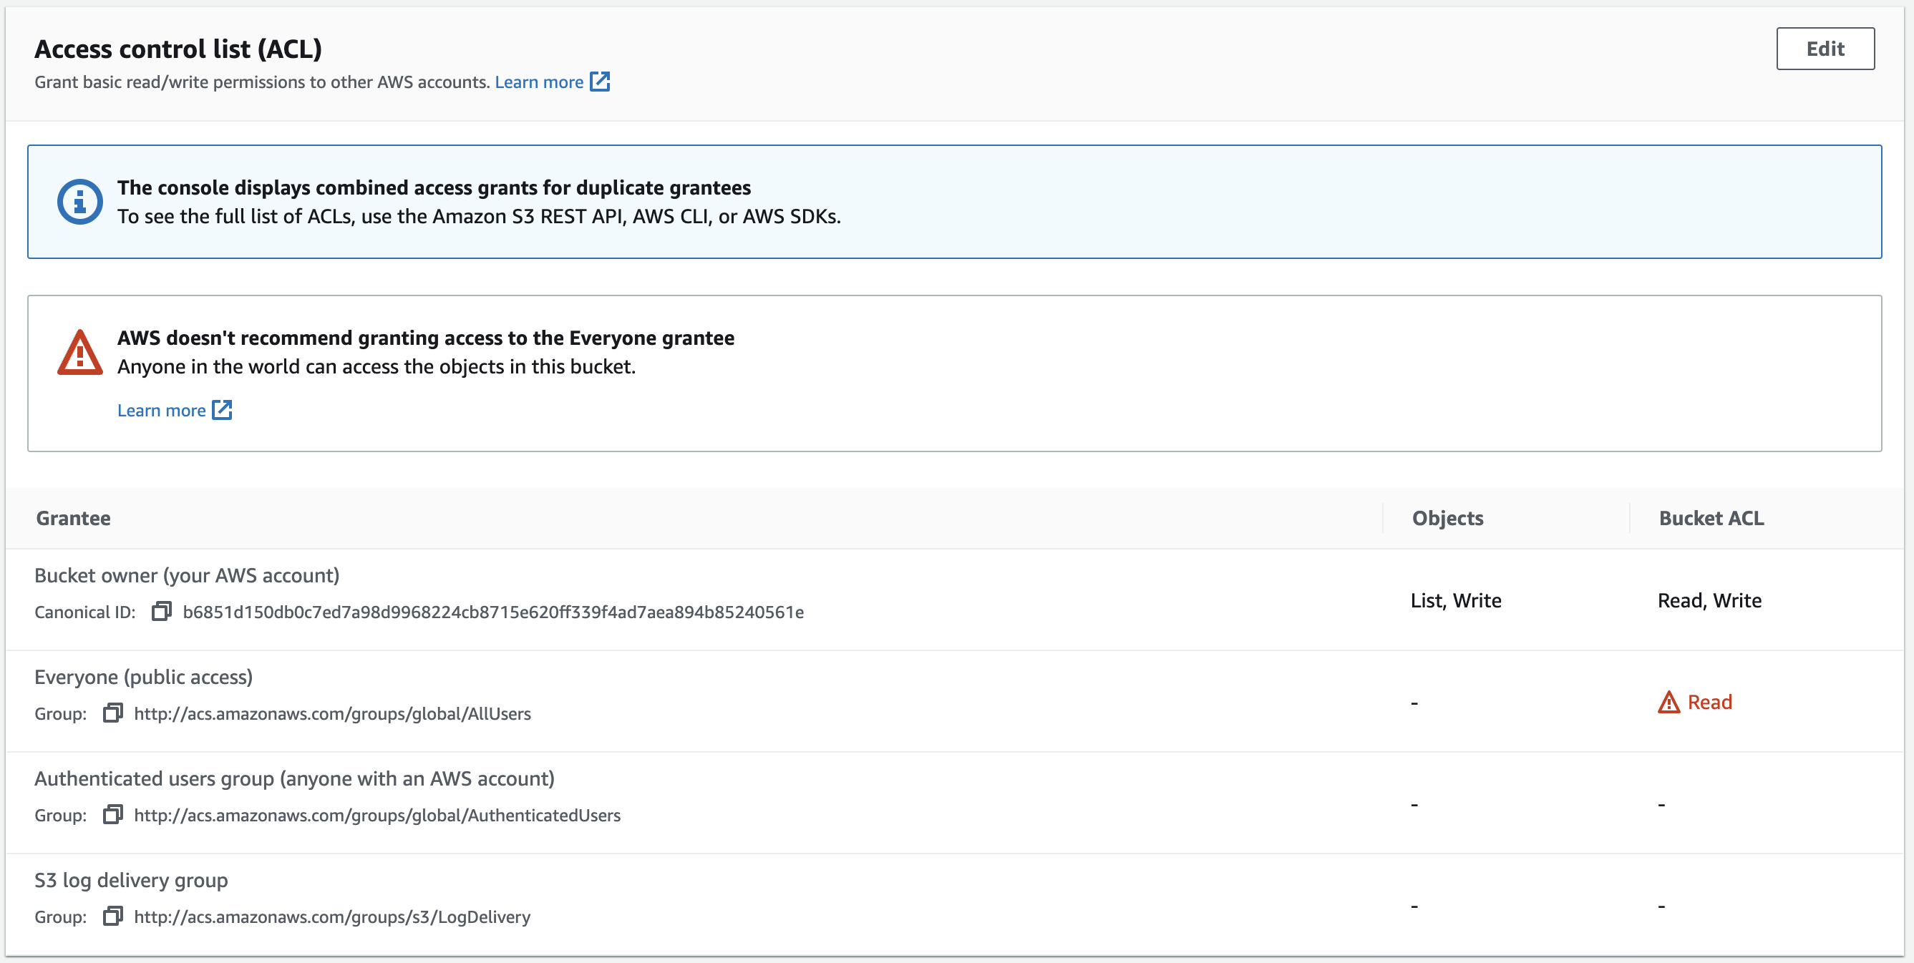Click the Authenticated users group row title
This screenshot has height=963, width=1914.
294,778
